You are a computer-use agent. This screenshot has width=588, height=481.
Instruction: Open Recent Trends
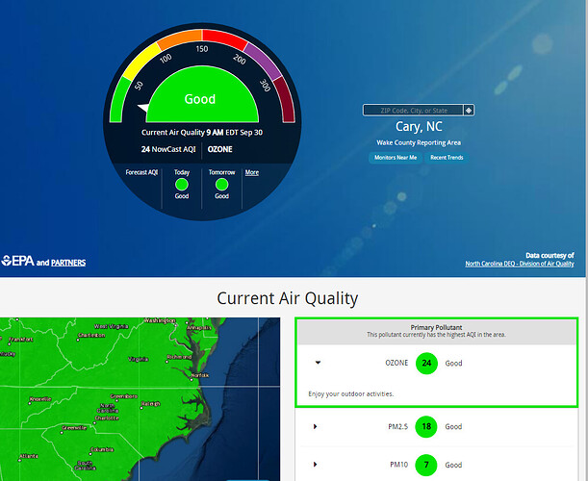pyautogui.click(x=447, y=158)
